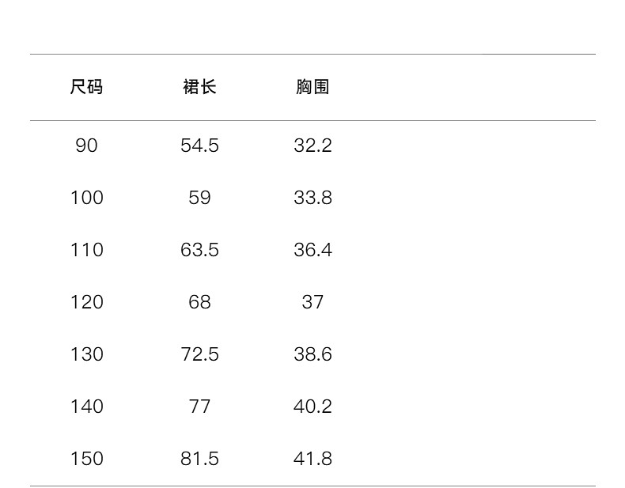Select the size 90 cell

click(x=86, y=146)
